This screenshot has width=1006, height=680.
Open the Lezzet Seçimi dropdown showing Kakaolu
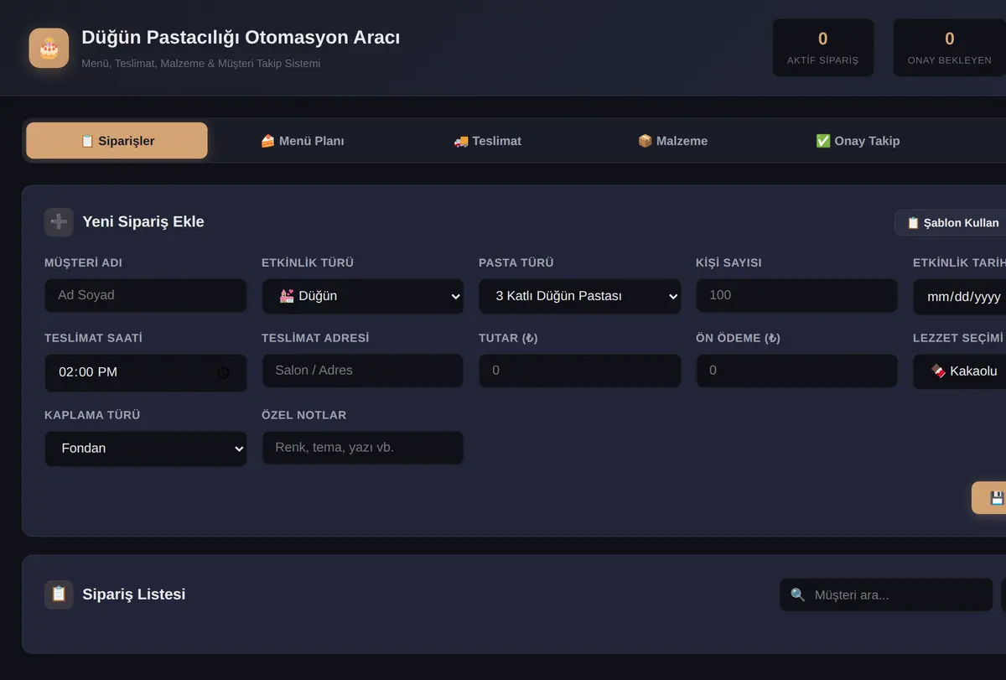click(x=960, y=371)
